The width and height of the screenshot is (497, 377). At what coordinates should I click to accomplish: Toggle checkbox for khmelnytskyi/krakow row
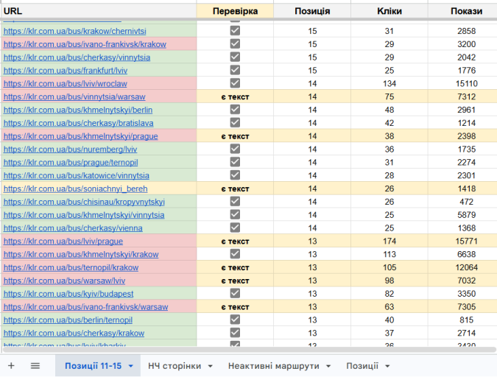pos(235,254)
